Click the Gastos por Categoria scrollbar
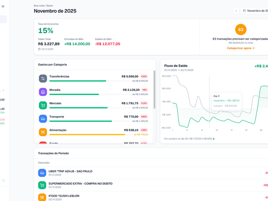Screen dimensions: 268x201 coord(155,89)
